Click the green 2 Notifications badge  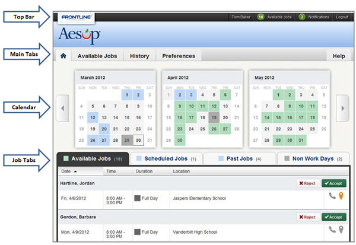(302, 17)
